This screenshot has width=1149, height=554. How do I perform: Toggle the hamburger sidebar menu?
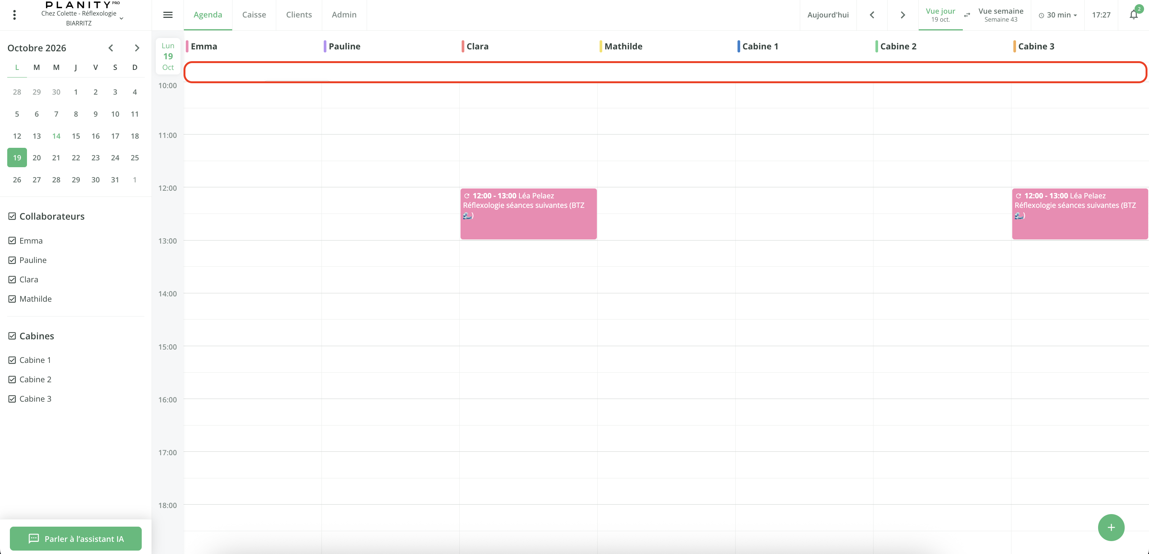click(x=168, y=15)
